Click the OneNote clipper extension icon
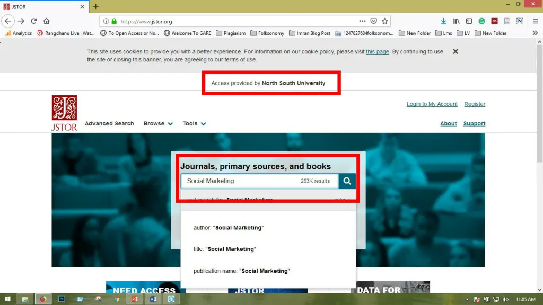 coord(520,21)
